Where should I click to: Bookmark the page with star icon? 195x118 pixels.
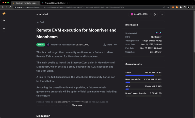(168, 7)
